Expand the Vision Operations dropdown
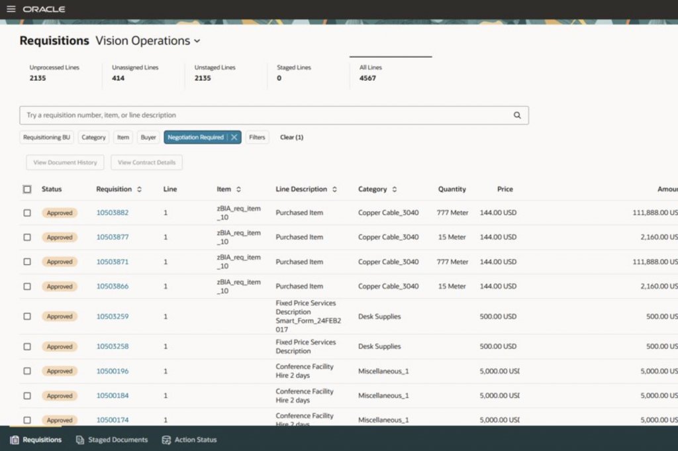 (x=197, y=41)
